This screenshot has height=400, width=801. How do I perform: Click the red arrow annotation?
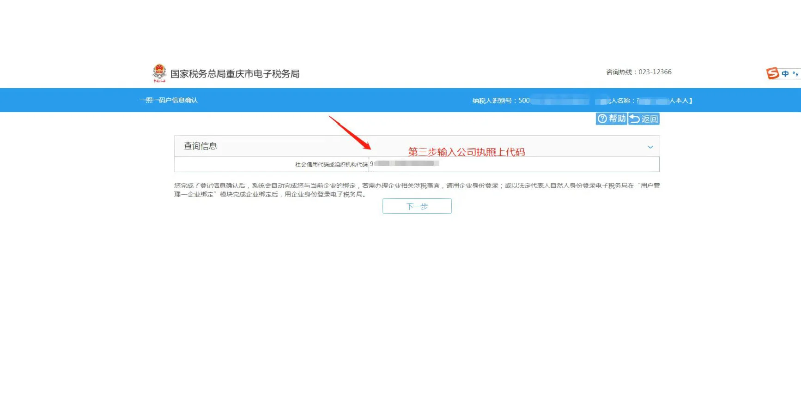coord(350,133)
